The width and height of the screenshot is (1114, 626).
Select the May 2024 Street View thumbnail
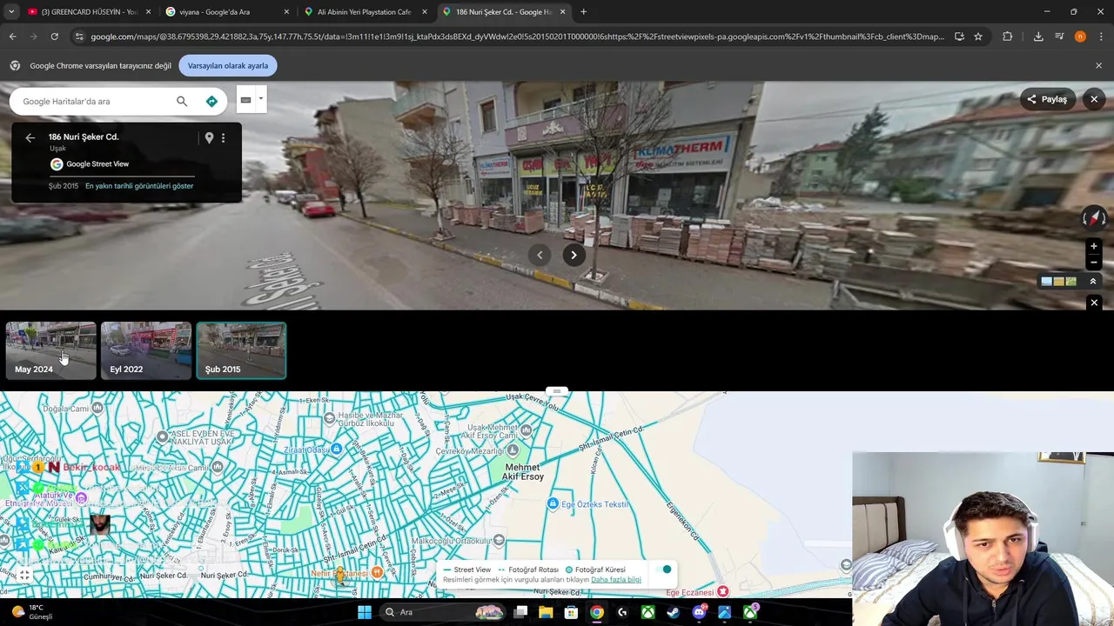[51, 350]
